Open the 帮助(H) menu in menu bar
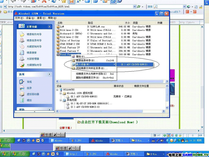This screenshot has width=209, height=157. pyautogui.click(x=52, y=18)
